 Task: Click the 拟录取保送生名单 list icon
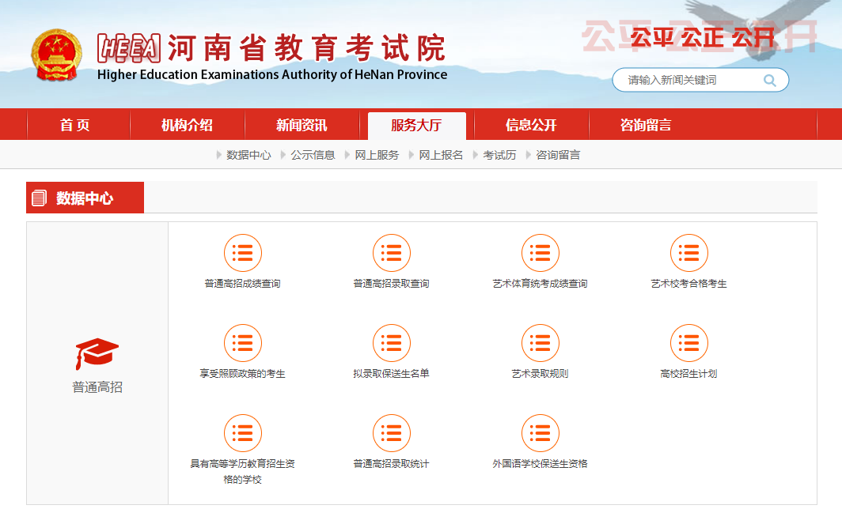pos(392,343)
